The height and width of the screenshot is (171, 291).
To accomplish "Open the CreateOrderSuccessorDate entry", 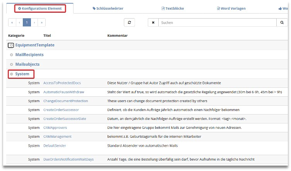I will tap(65, 119).
